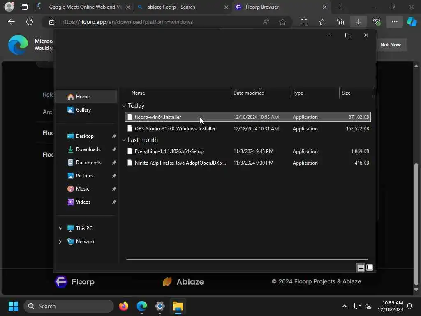Switch to Details view layout icon
Image resolution: width=421 pixels, height=316 pixels.
click(361, 267)
